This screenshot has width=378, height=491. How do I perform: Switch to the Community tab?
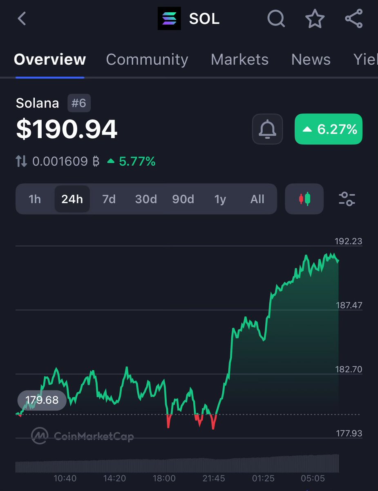coord(147,60)
